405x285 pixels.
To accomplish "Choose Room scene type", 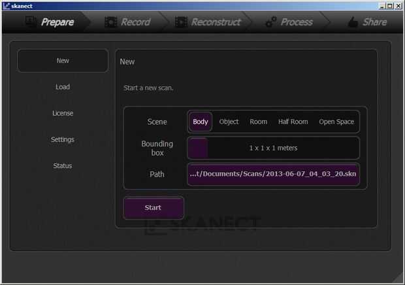I will pyautogui.click(x=258, y=122).
